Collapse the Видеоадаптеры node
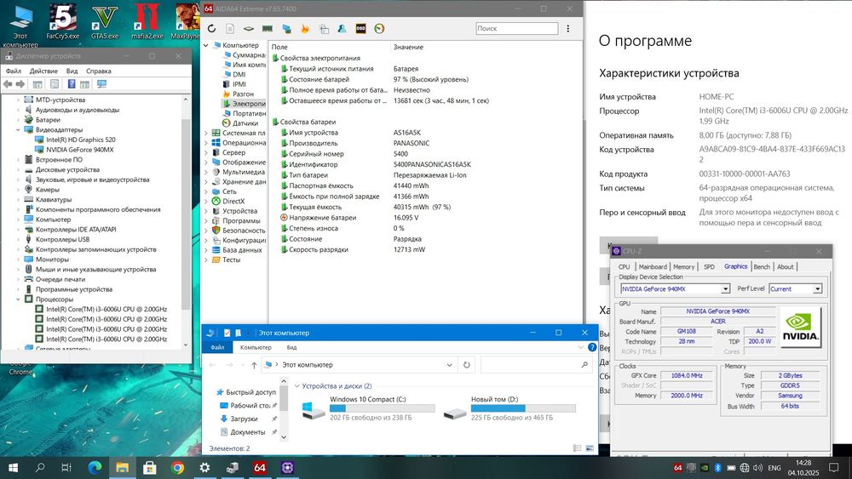This screenshot has height=479, width=852. point(18,129)
